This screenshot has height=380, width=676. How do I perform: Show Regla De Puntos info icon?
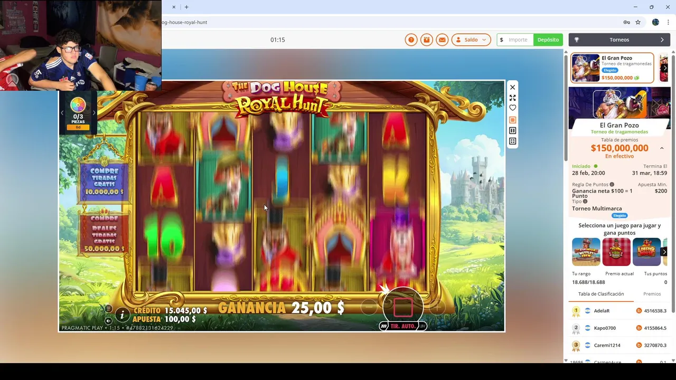click(612, 185)
